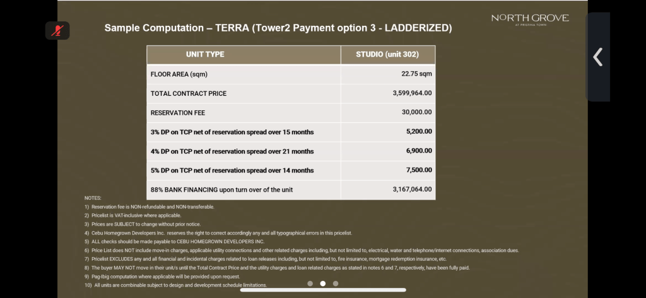Image resolution: width=646 pixels, height=298 pixels.
Task: Select the active middle page indicator dot
Action: 323,284
